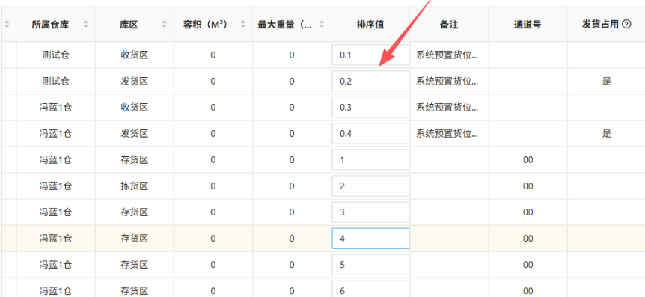Image resolution: width=645 pixels, height=297 pixels.
Task: Click channel 00 in the 拣货区 row
Action: point(528,186)
